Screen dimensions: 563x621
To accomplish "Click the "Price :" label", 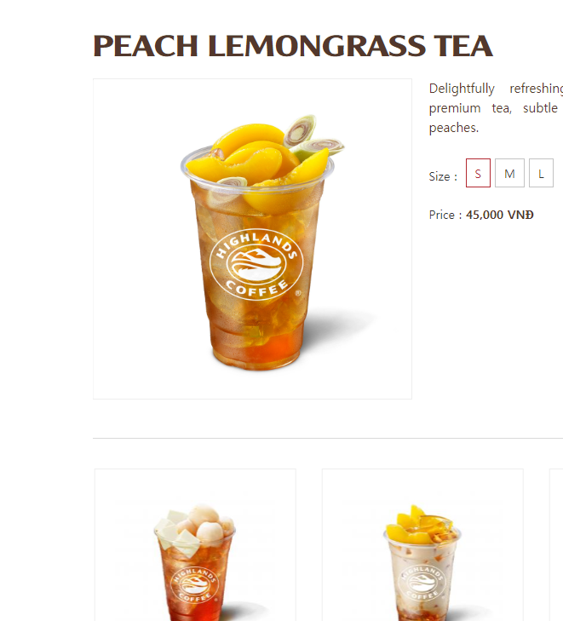I will tap(445, 215).
